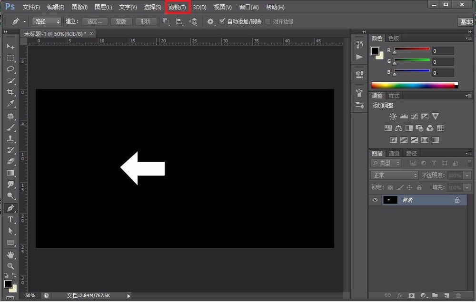Viewport: 476px width, 302px height.
Task: Select the Dodge tool
Action: 10,196
